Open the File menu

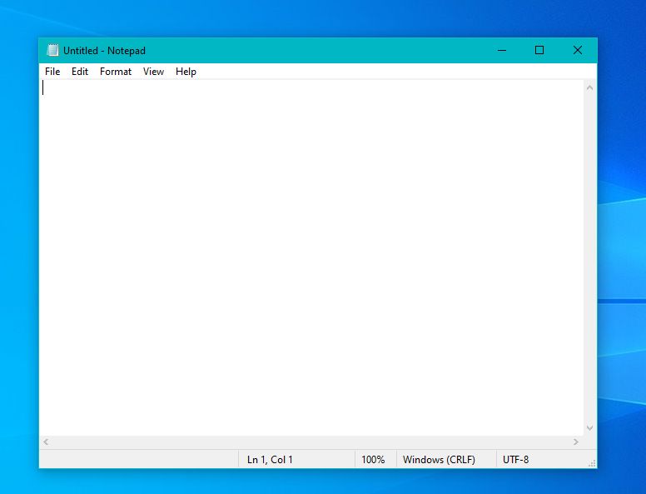coord(52,72)
